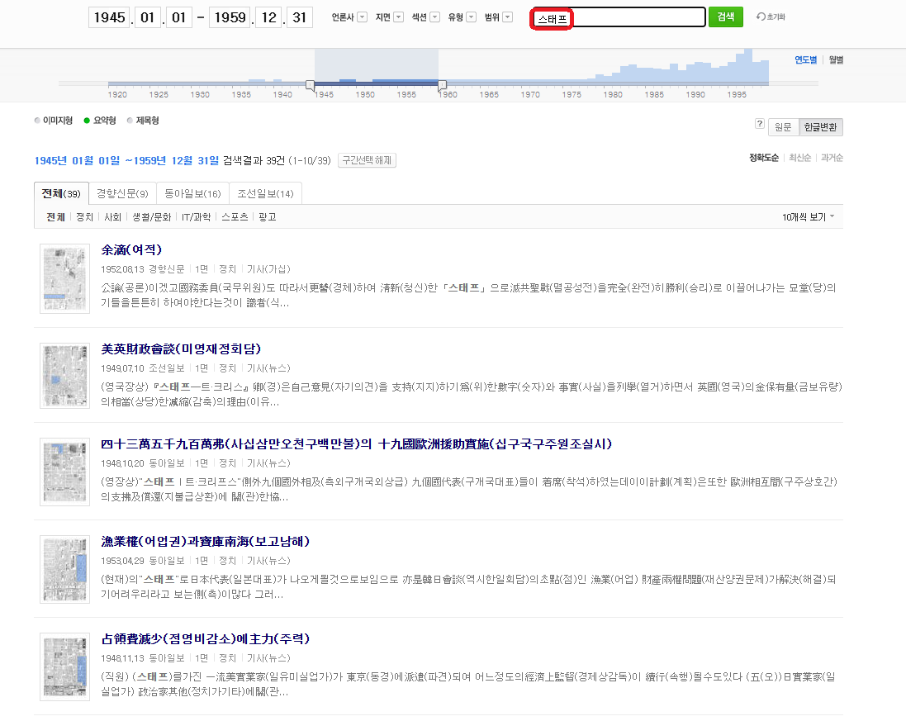The image size is (906, 721).
Task: Filter by 스포츠 category
Action: 235,216
